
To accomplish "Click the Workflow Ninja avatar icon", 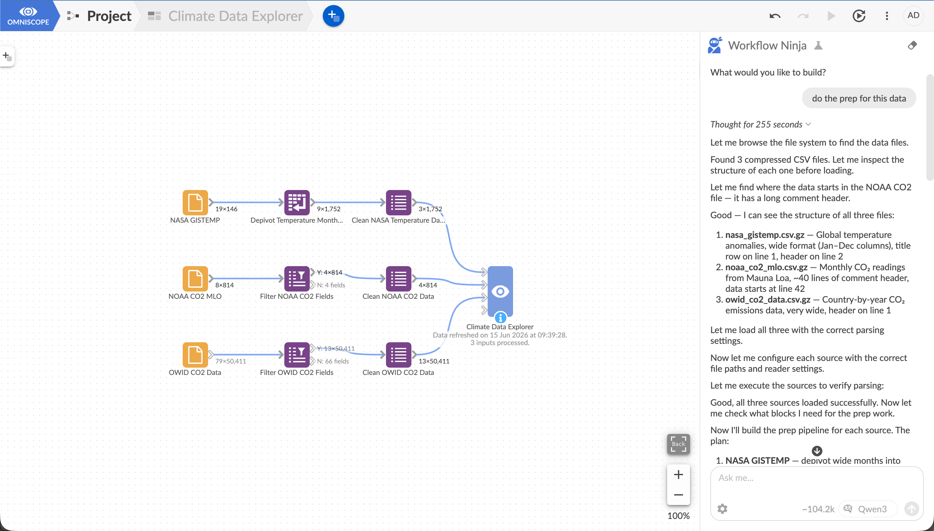I will [x=714, y=45].
